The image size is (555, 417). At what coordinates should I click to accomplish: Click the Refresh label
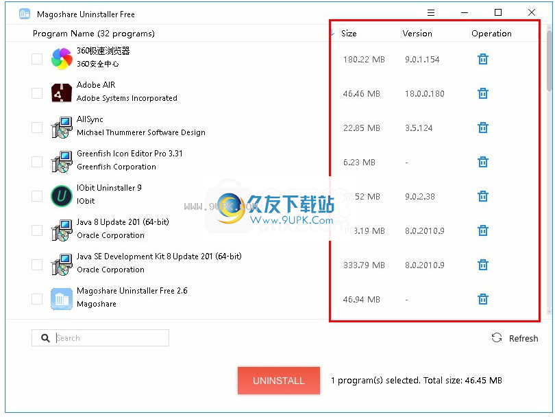[523, 338]
